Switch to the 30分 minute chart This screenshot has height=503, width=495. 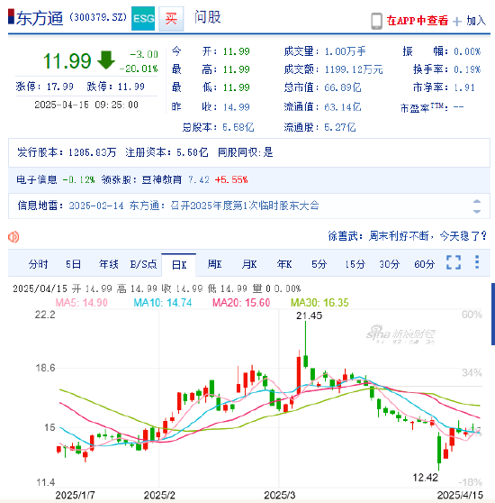point(390,264)
